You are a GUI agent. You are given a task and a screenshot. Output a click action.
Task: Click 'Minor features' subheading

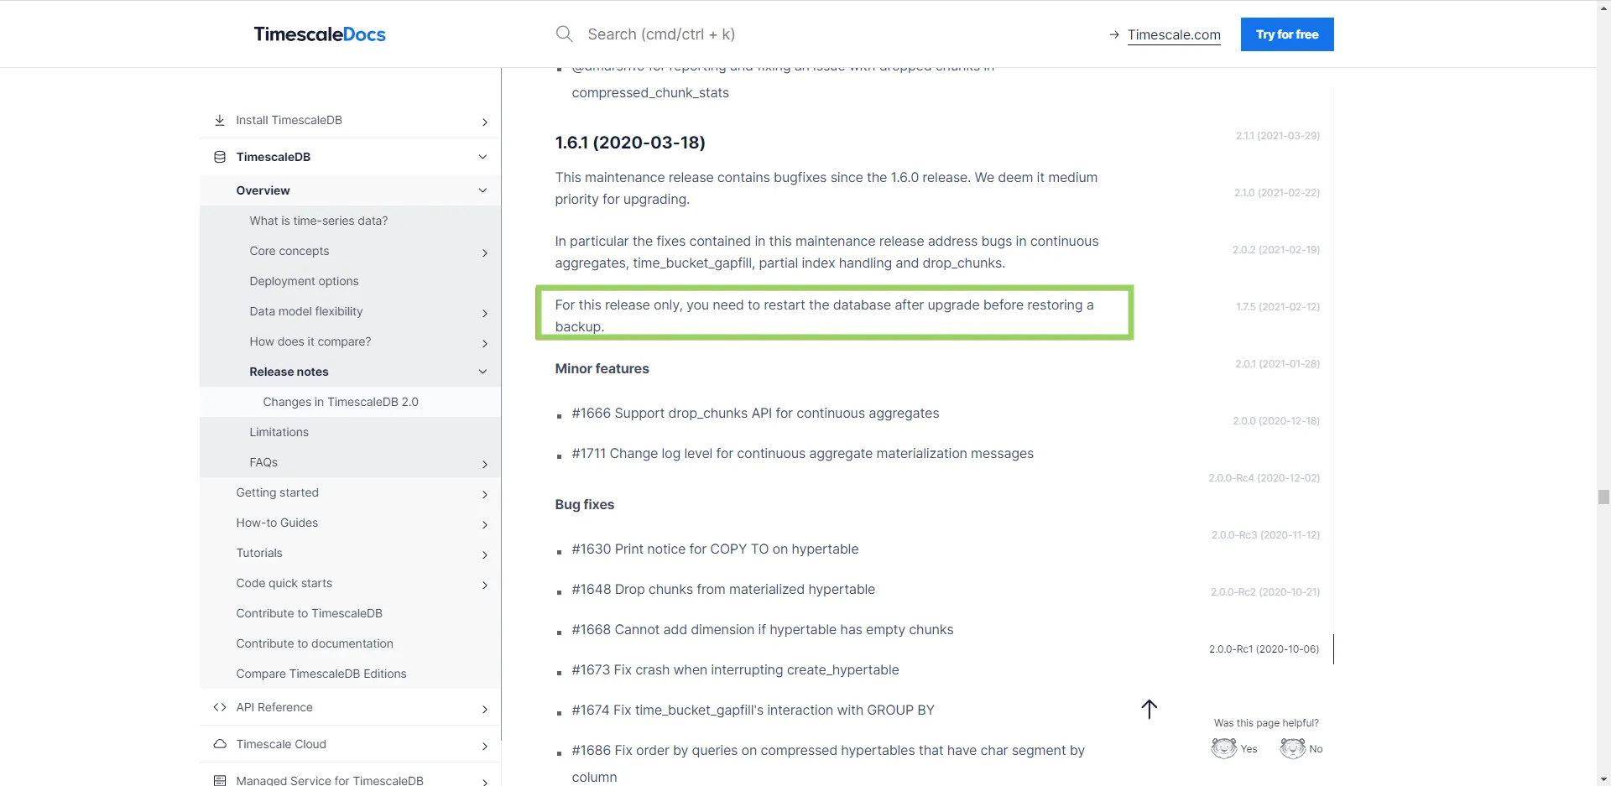point(602,369)
